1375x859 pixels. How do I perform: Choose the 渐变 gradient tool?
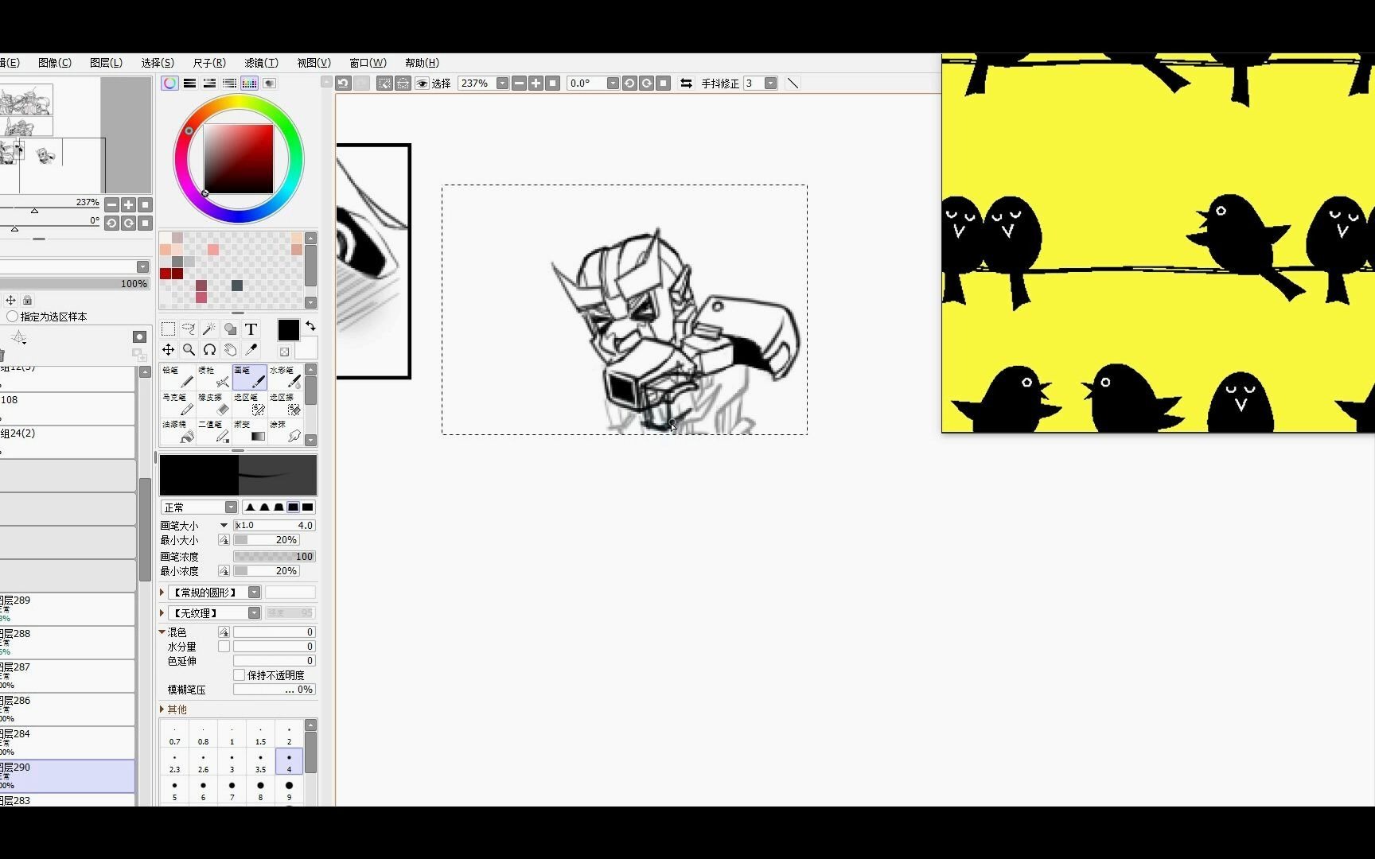pyautogui.click(x=249, y=431)
